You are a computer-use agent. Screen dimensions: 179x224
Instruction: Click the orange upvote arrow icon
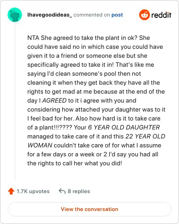11,191
